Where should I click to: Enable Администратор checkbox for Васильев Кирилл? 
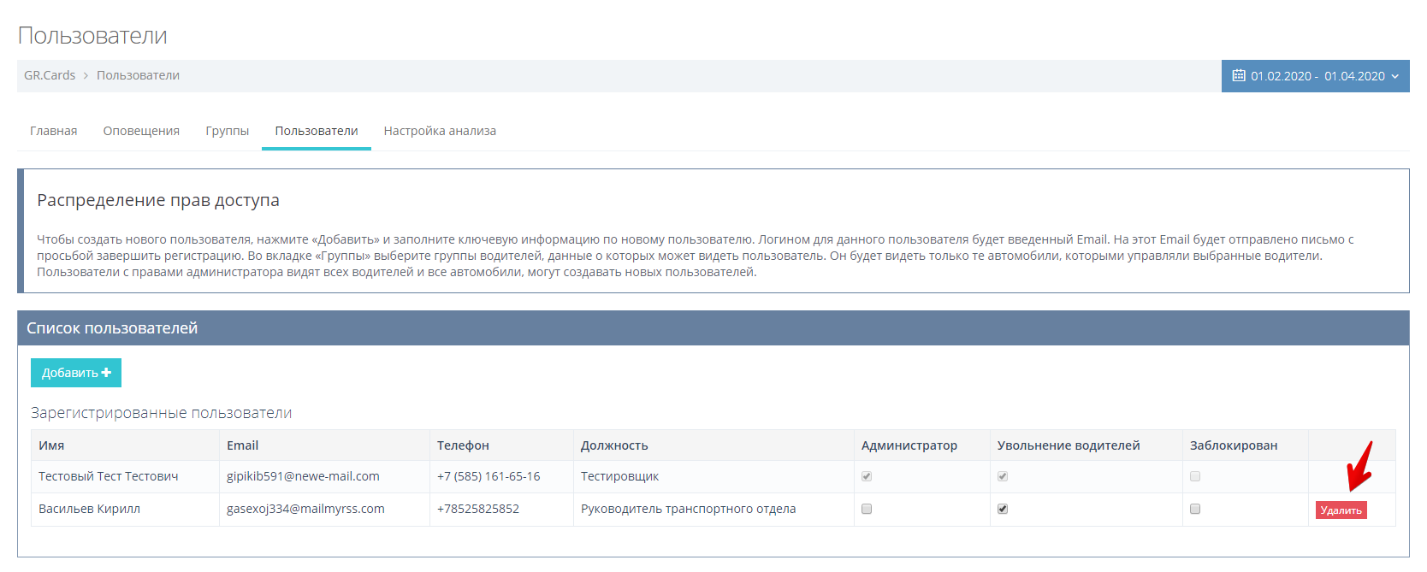[x=867, y=509]
